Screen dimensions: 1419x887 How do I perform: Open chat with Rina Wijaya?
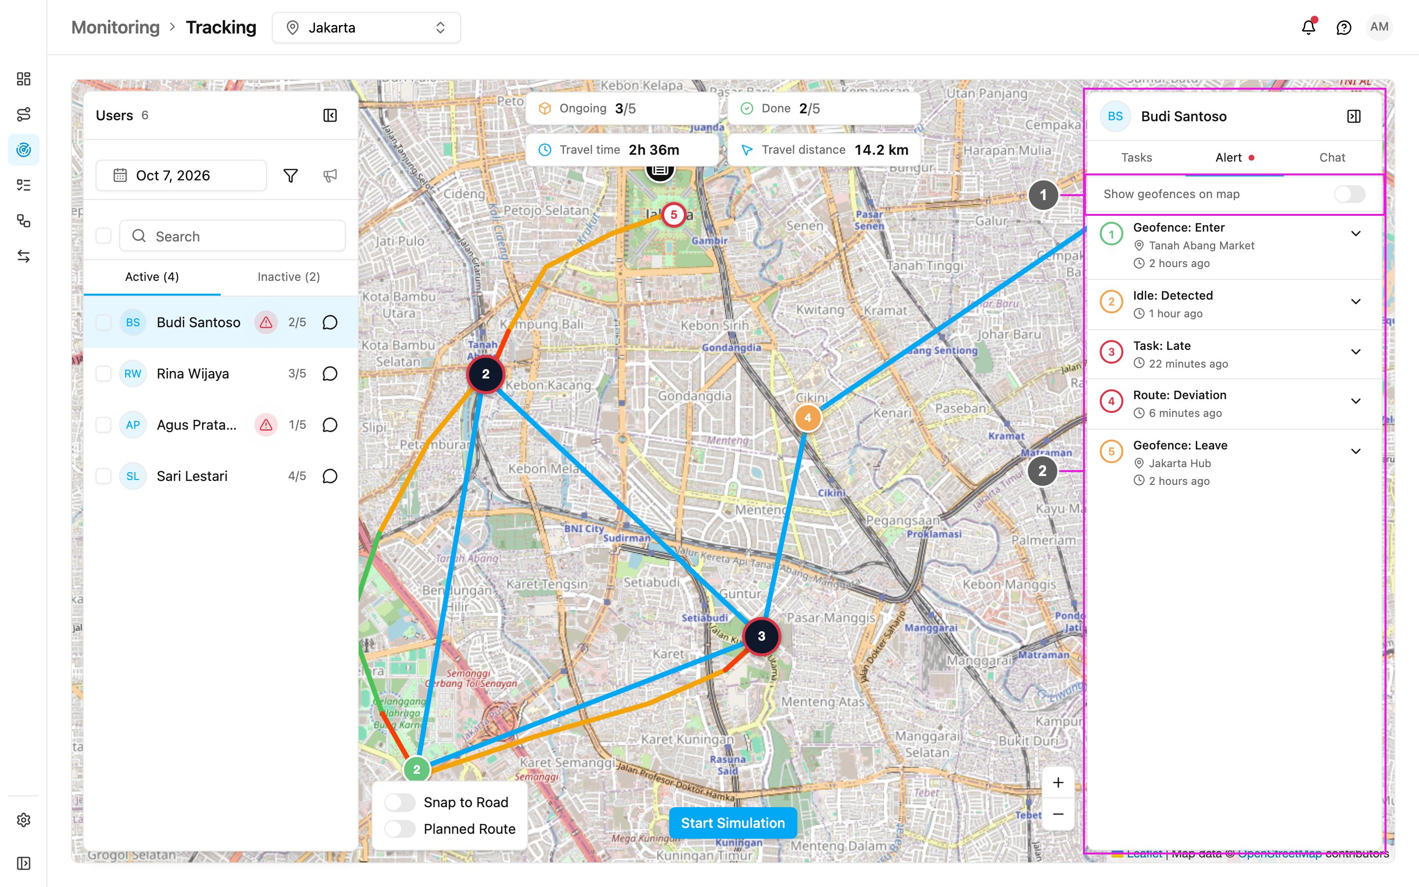tap(330, 374)
